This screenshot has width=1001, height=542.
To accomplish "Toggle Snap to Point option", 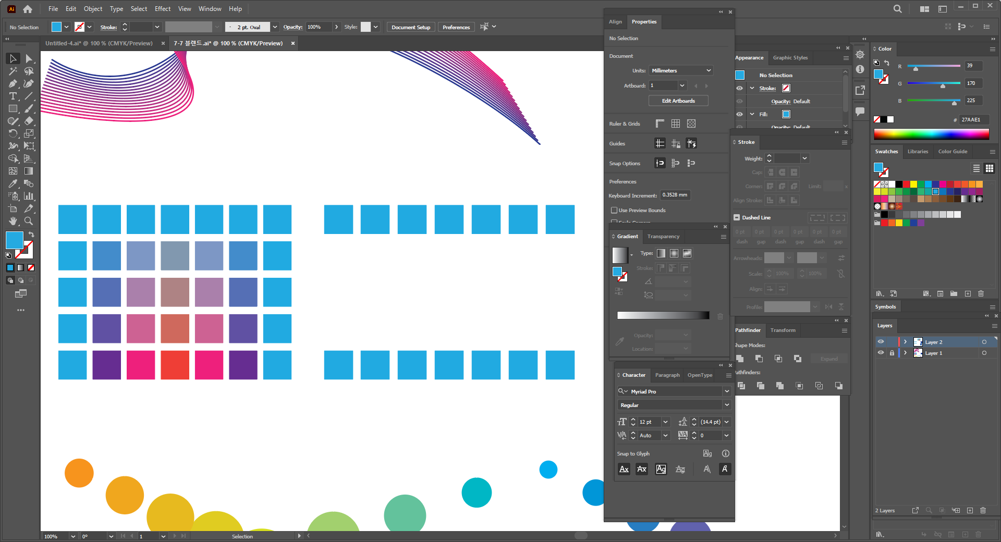I will point(660,163).
